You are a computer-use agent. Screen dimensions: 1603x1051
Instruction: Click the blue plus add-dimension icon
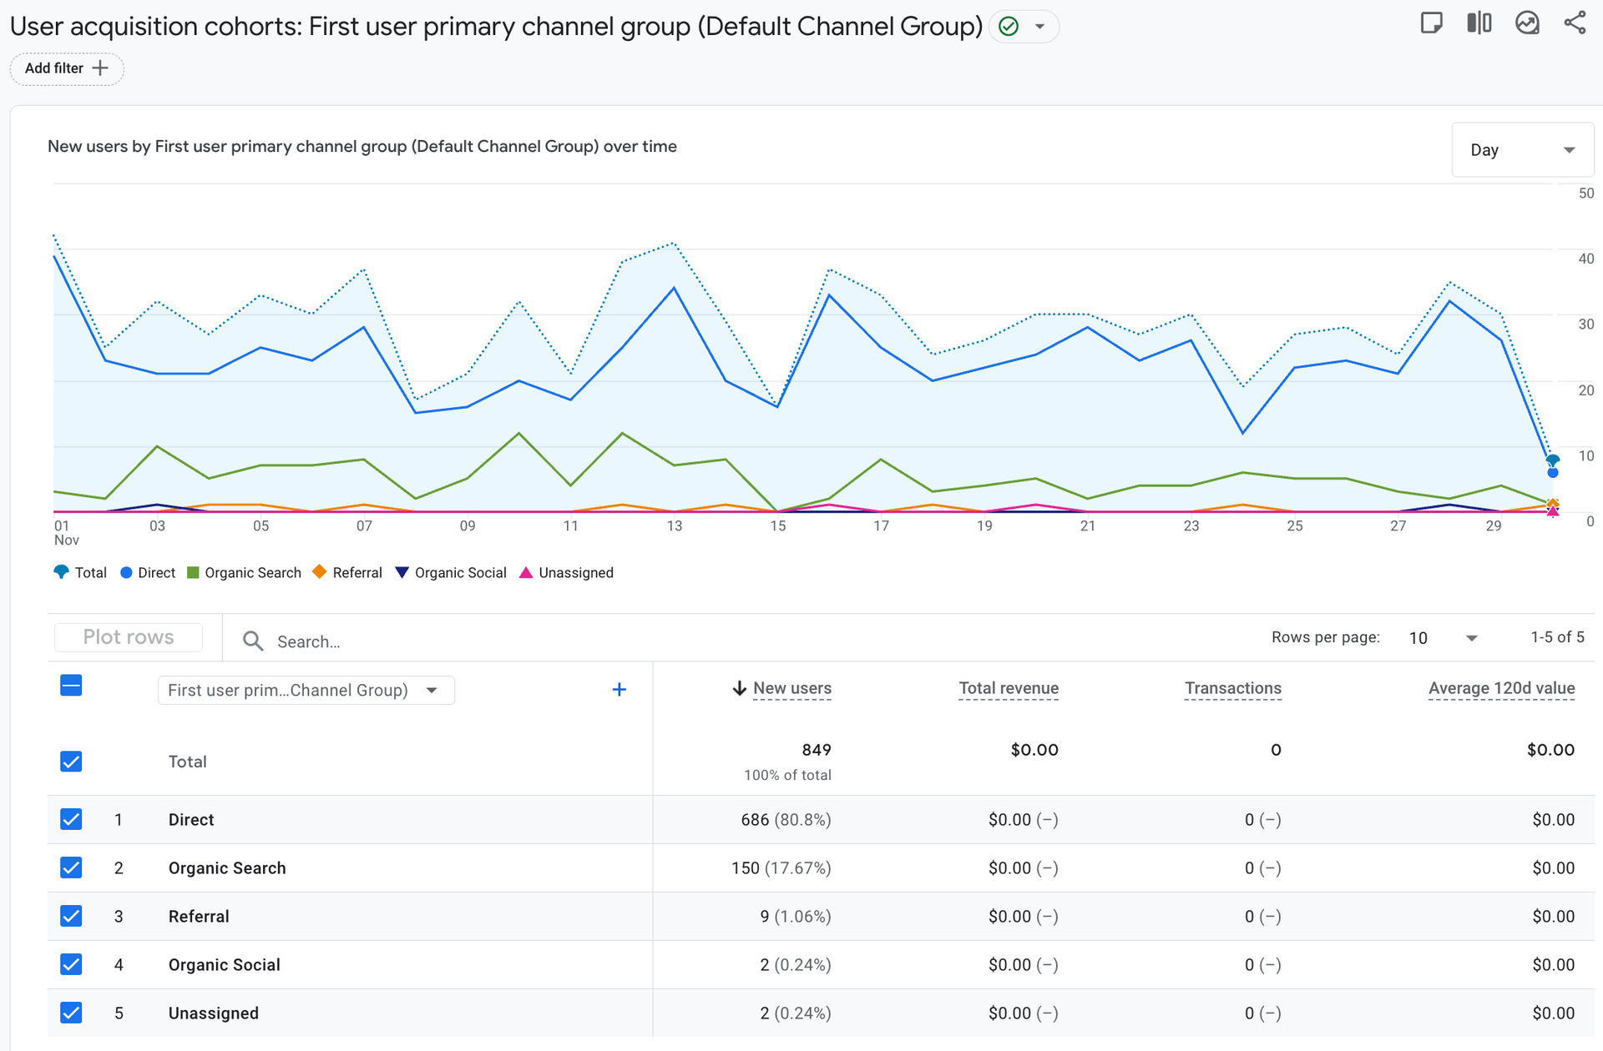[x=619, y=690]
